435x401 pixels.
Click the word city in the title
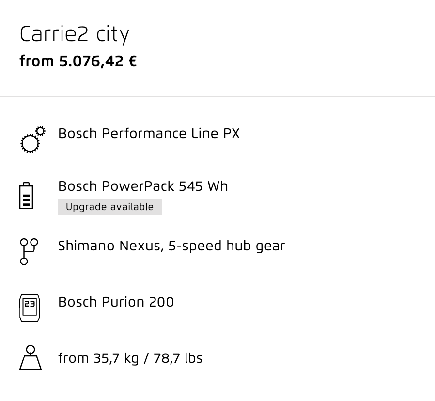click(x=113, y=35)
